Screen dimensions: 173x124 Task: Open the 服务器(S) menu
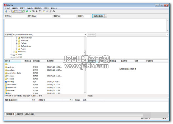click(x=38, y=8)
